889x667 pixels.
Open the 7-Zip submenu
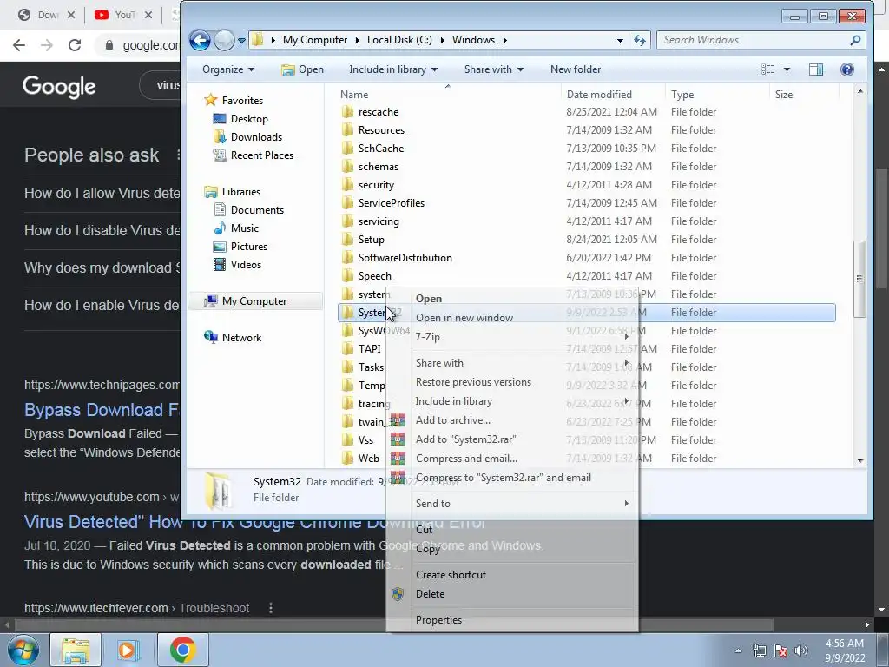[511, 337]
